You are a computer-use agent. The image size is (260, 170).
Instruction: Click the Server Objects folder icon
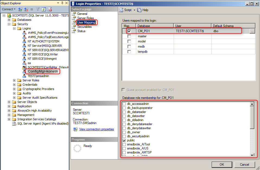click(14, 102)
